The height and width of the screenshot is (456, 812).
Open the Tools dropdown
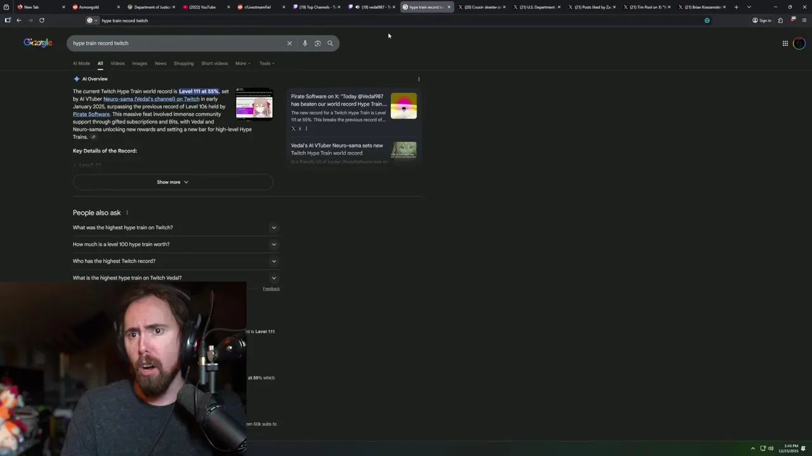pos(266,63)
